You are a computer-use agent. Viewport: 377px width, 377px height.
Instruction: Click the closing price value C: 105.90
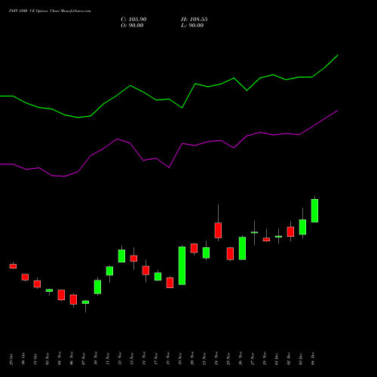(x=133, y=20)
